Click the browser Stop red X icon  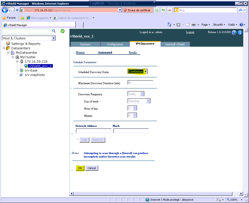[x=170, y=10]
